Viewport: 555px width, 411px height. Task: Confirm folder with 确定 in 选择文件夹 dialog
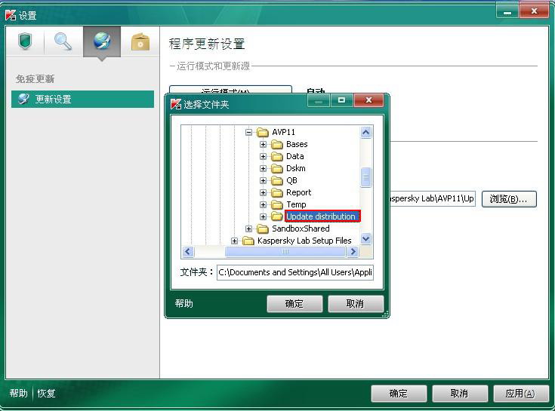pos(294,304)
